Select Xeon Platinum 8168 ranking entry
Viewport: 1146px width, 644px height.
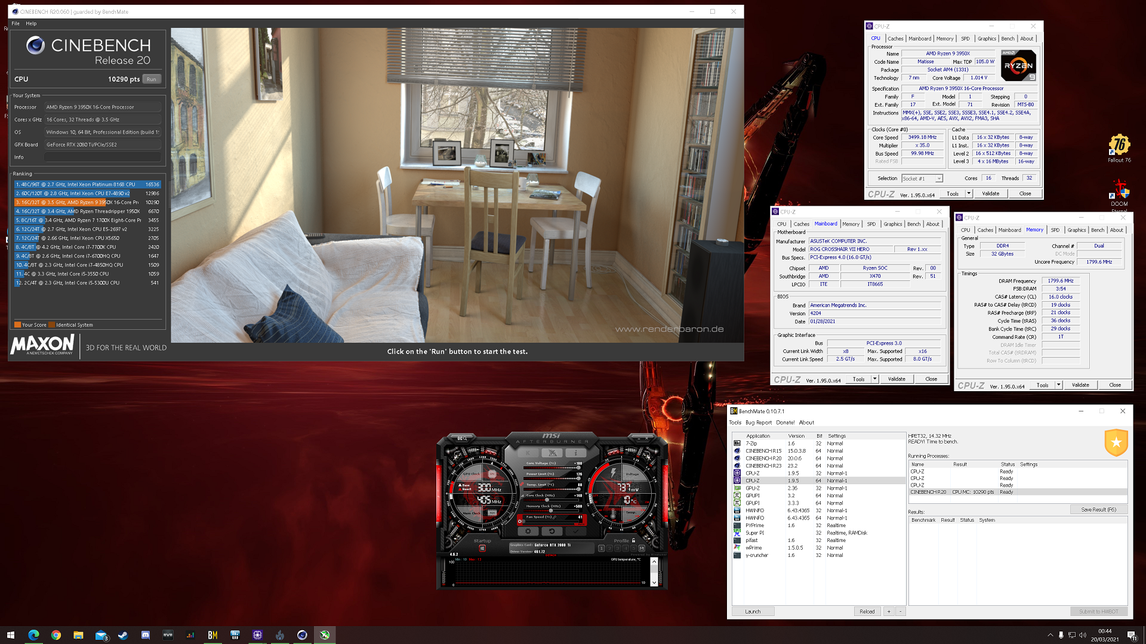click(x=87, y=185)
